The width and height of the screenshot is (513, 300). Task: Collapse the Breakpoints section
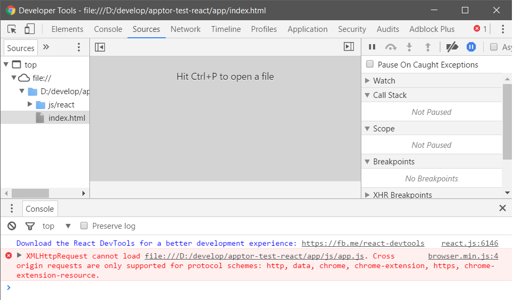coord(367,162)
